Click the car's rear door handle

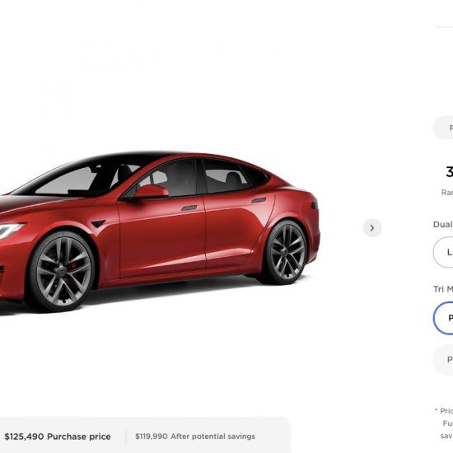pos(259,200)
